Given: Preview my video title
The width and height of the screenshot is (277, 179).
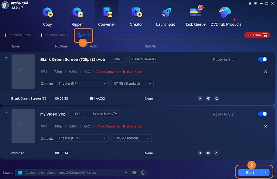Looking at the screenshot, I should point(200,153).
